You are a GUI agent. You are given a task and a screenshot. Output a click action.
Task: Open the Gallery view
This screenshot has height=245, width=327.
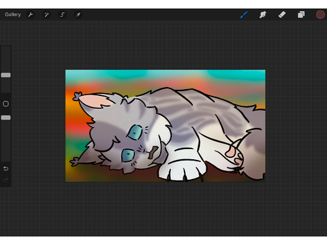coord(13,14)
